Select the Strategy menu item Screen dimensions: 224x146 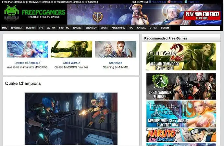pos(91,28)
